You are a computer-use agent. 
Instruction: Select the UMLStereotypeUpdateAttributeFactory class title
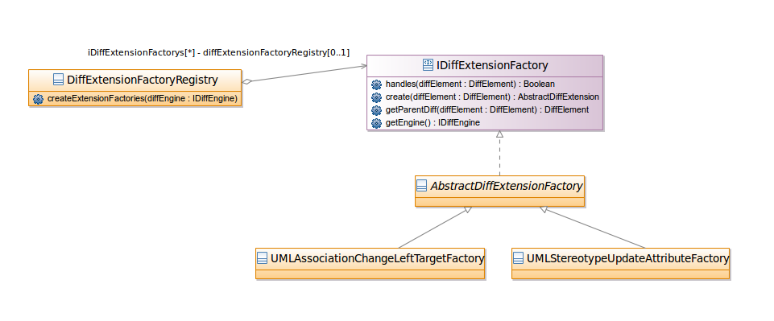(628, 258)
